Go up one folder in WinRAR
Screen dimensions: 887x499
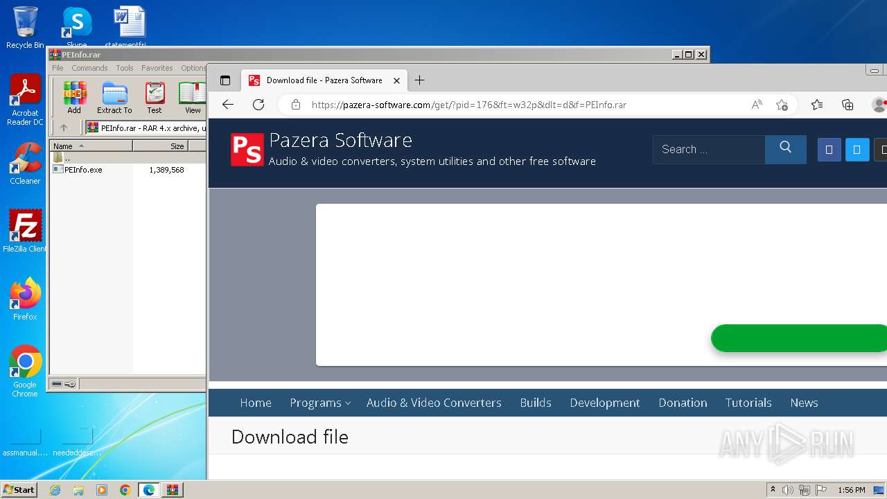pos(64,128)
